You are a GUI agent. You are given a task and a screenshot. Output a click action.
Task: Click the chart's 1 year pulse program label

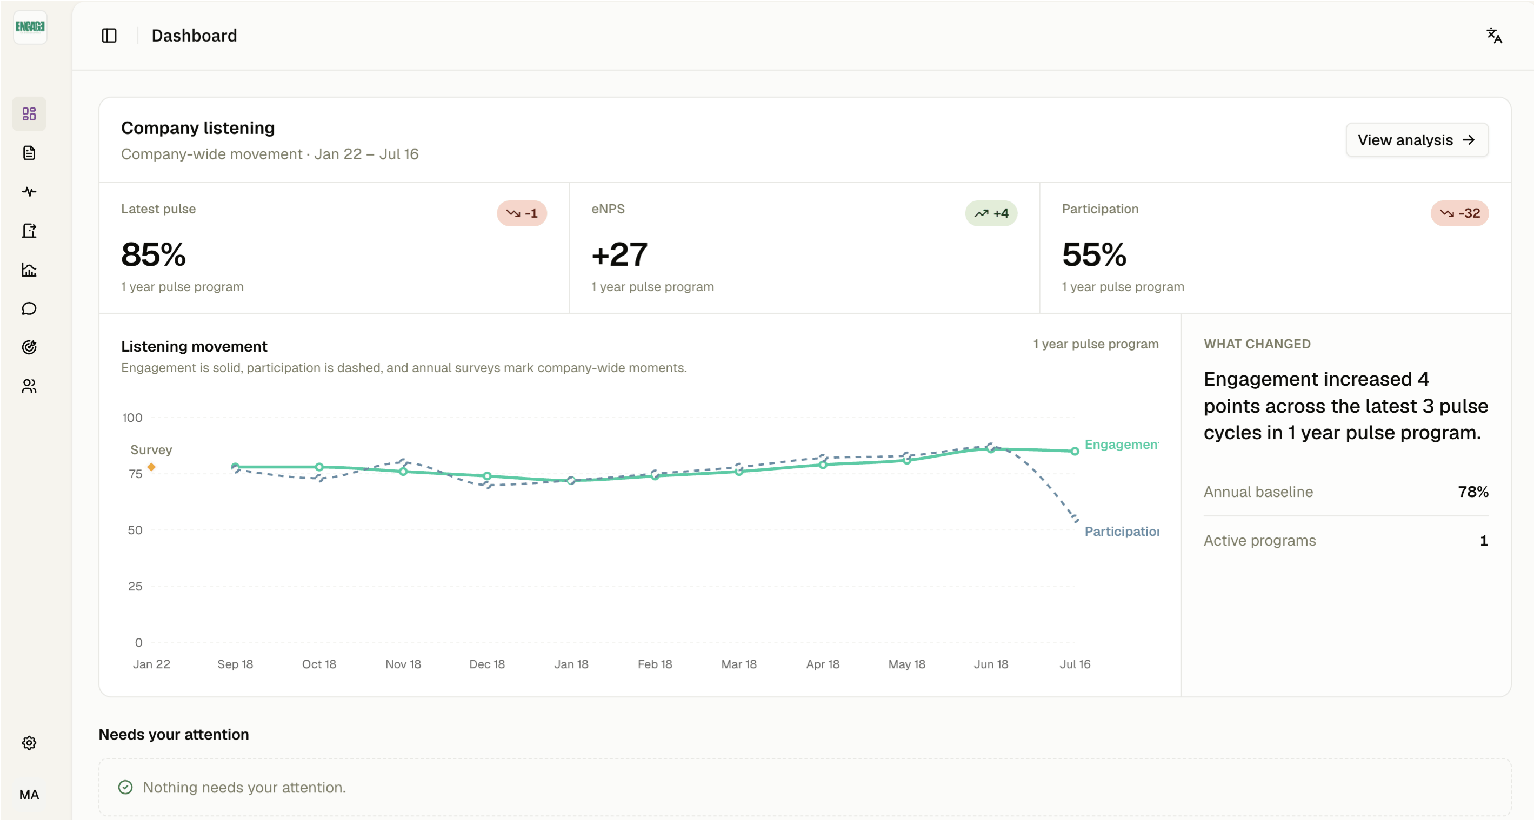click(1096, 344)
